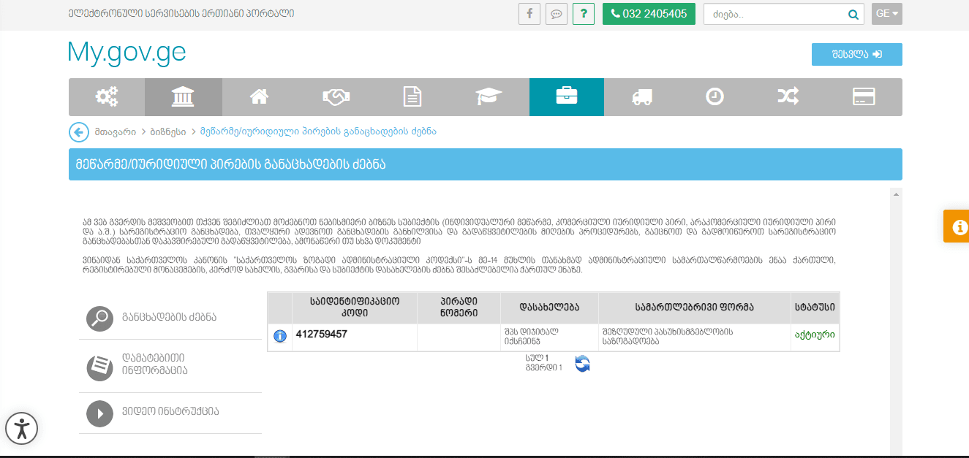This screenshot has width=969, height=458.
Task: Click the Facebook icon in header
Action: coord(529,14)
